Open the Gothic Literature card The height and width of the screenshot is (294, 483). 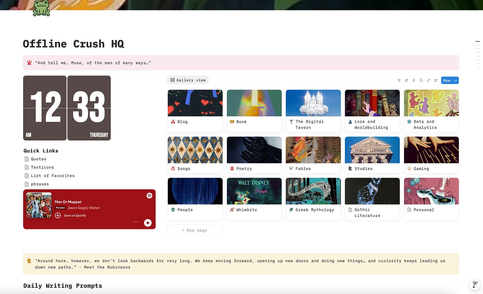pos(372,199)
